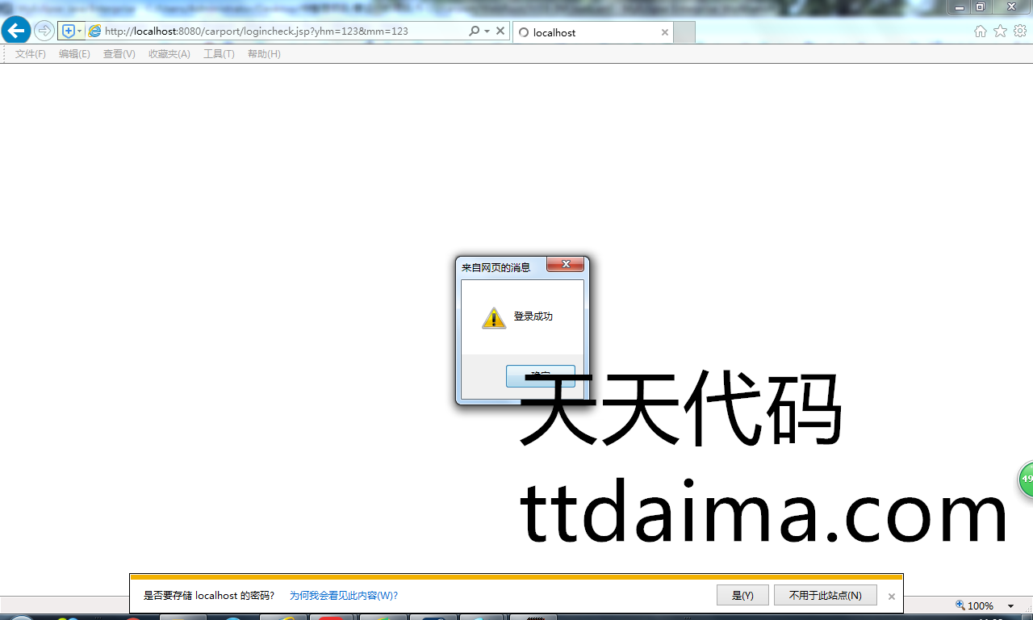
Task: Open the 工具(T) menu
Action: (x=219, y=54)
